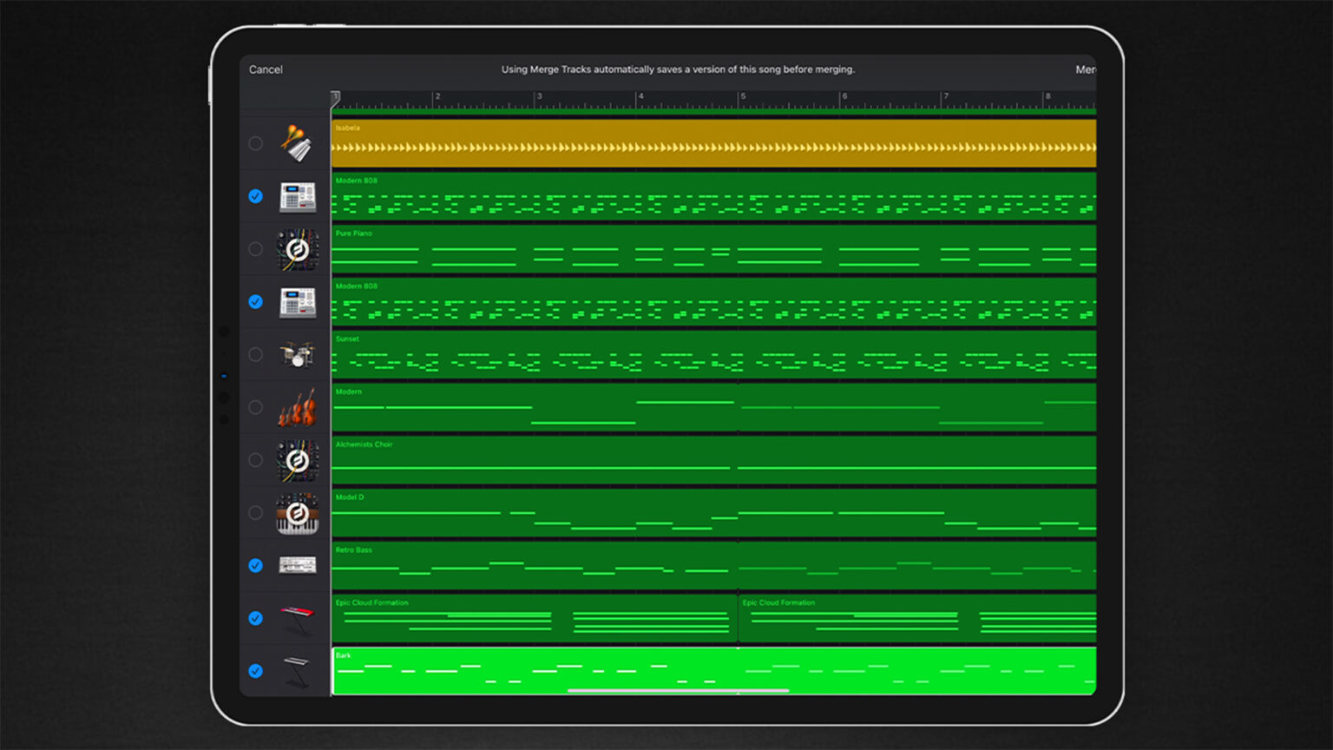
Task: Deselect the Modern 808 track above Pure Piano
Action: pyautogui.click(x=255, y=196)
